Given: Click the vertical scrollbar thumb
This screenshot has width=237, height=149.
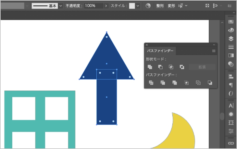Looking at the screenshot, I should (222, 116).
